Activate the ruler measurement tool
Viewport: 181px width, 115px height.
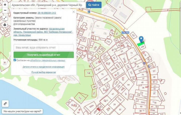pos(5,103)
